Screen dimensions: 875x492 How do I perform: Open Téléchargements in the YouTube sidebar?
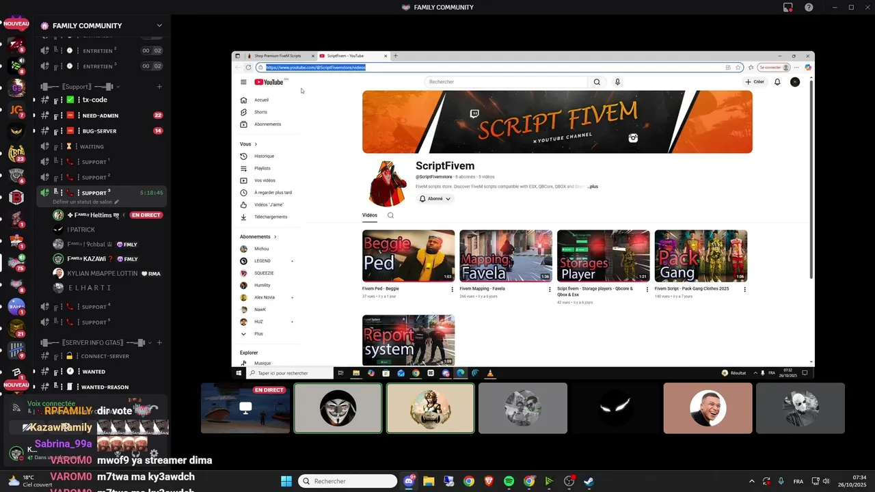(x=270, y=217)
